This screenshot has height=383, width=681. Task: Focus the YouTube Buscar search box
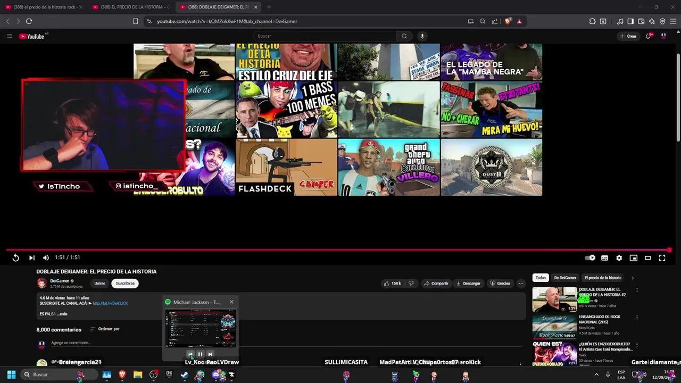coord(325,36)
